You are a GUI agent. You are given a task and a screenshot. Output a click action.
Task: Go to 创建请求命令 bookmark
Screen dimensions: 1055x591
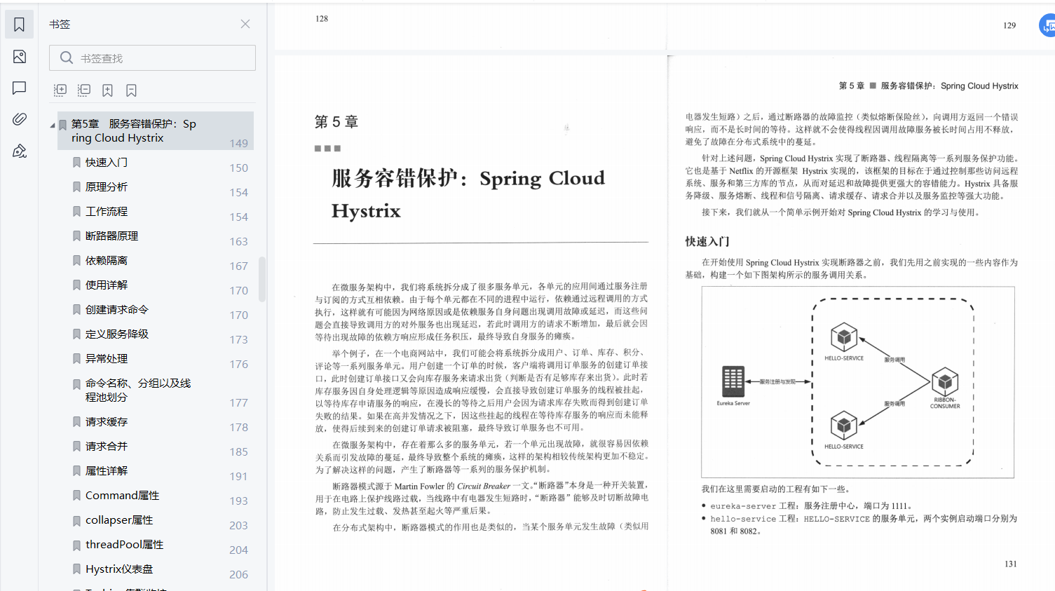(x=117, y=310)
